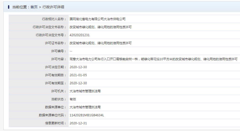This screenshot has height=131, width=240.
Task: Select the label 许可机关
Action: tap(59, 91)
